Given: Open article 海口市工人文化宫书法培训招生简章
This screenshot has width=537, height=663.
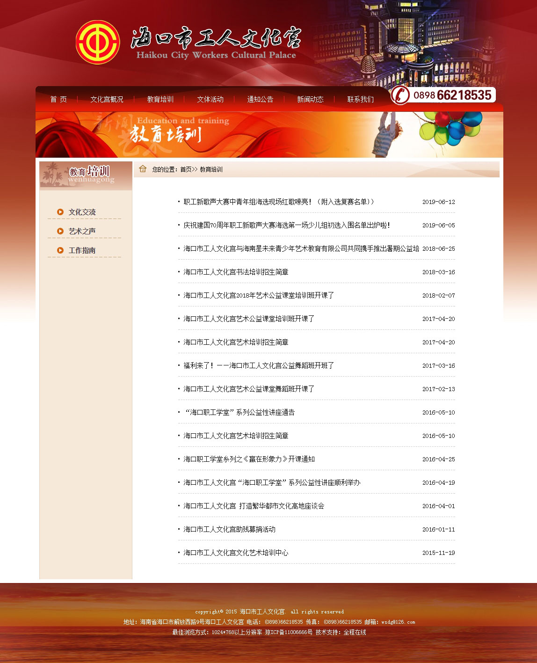Looking at the screenshot, I should point(236,272).
